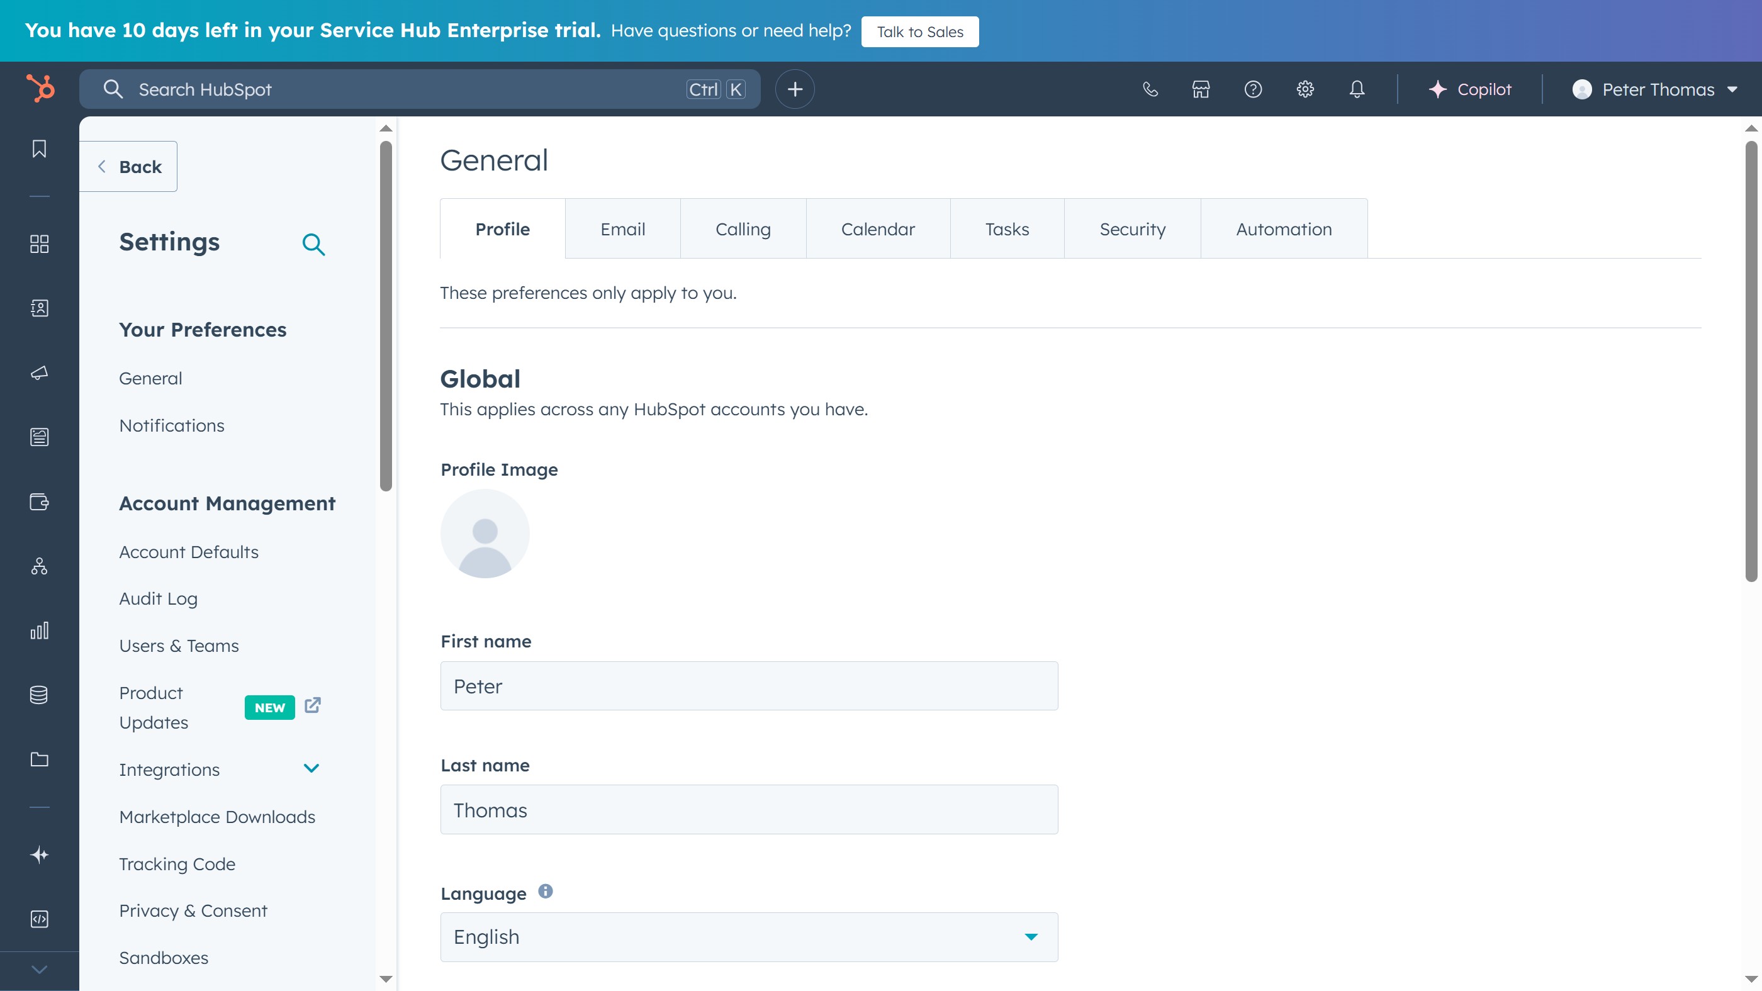
Task: Click sidebar scrollbar down arrow
Action: [386, 978]
